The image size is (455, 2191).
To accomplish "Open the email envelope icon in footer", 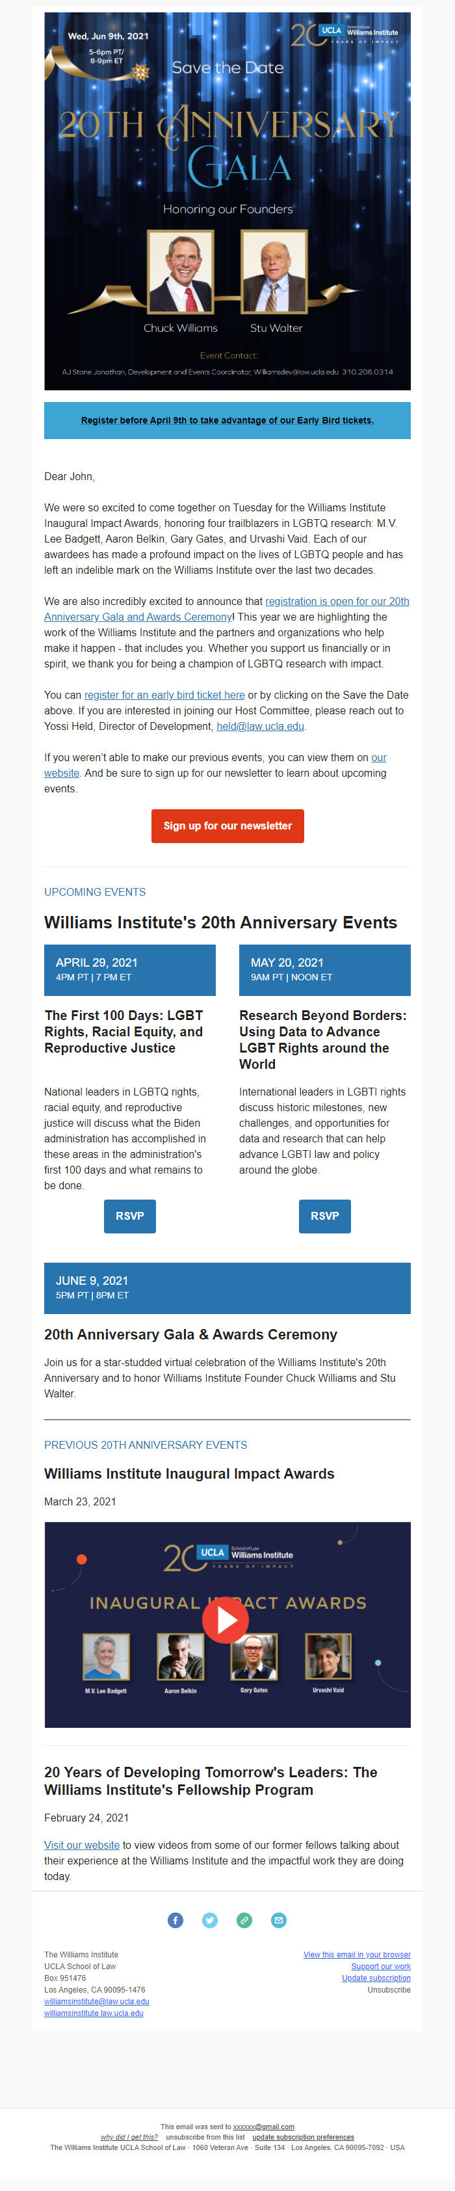I will [x=278, y=1920].
